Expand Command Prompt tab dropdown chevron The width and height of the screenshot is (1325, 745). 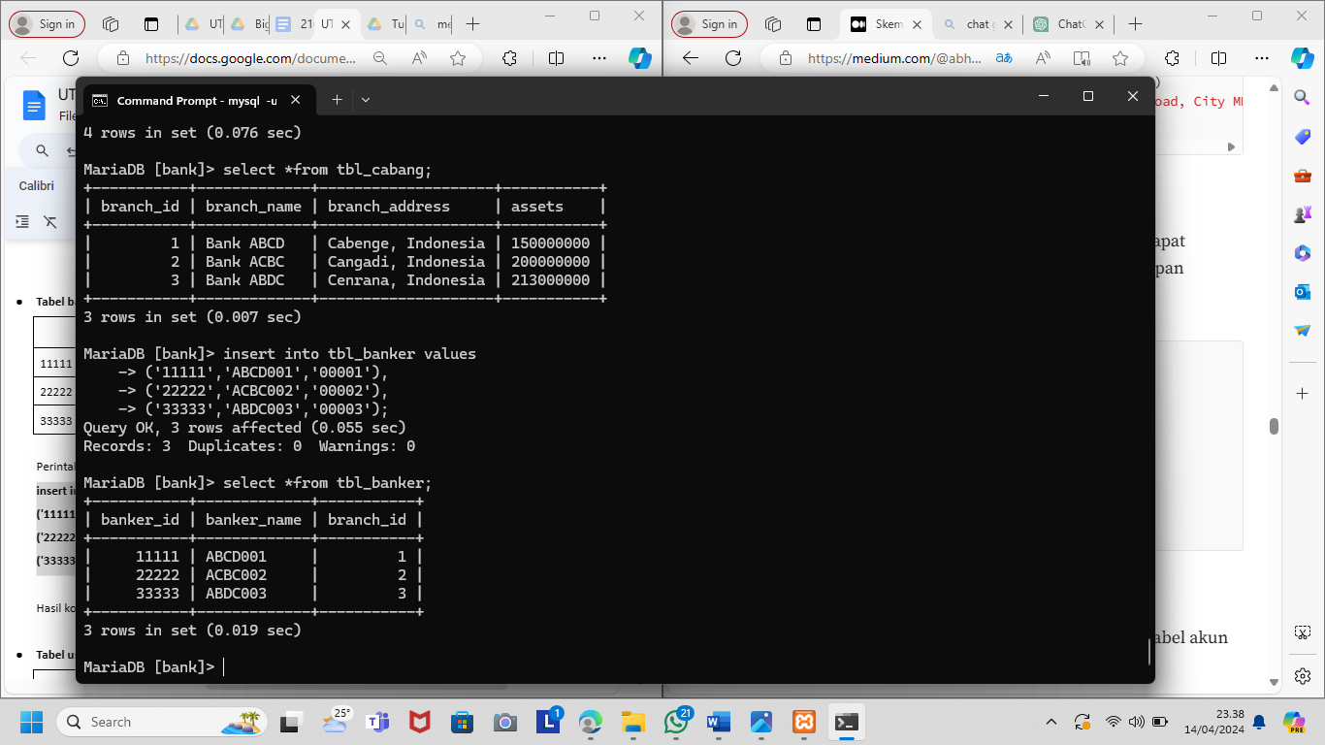click(366, 100)
